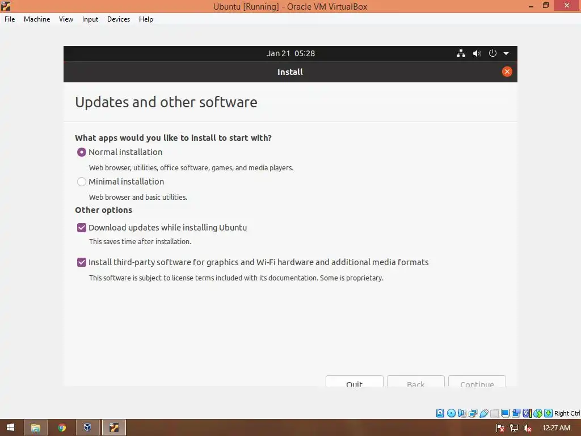
Task: Click the VirtualBox display status icon
Action: [x=505, y=413]
